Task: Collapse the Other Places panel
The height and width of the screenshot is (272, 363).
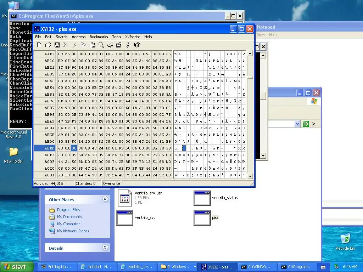Action: pyautogui.click(x=105, y=199)
